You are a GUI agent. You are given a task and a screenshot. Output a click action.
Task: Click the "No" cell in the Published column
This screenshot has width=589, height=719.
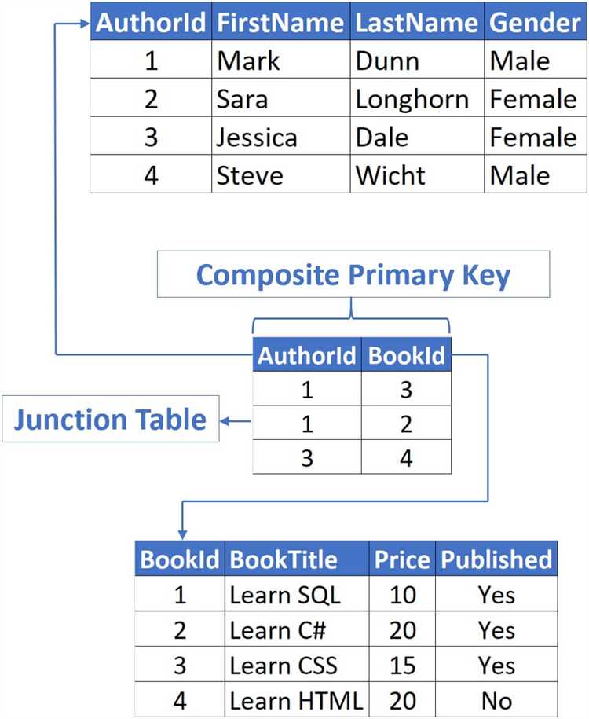[x=496, y=699]
